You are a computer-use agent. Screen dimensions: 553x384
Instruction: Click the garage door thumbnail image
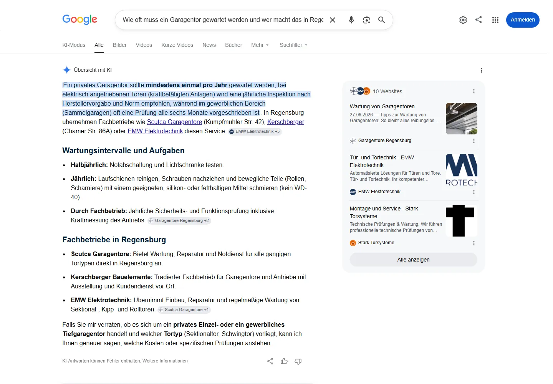pyautogui.click(x=462, y=119)
